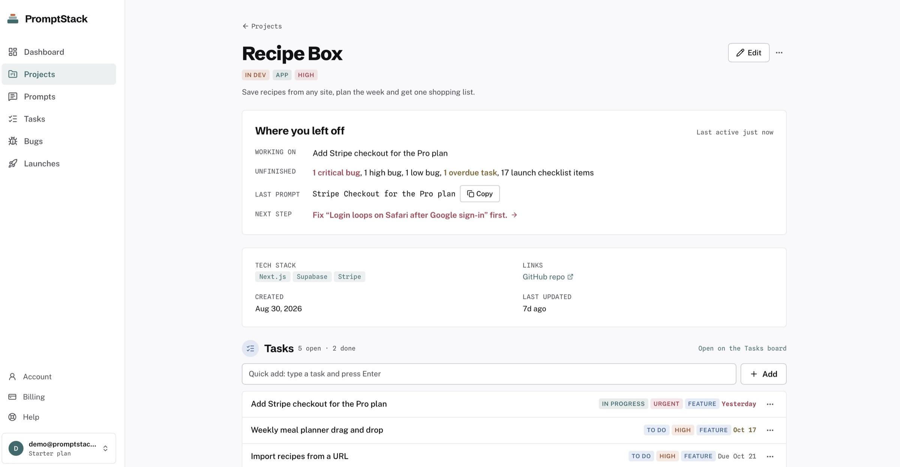Click the Yesterday due date label
900x467 pixels.
739,404
